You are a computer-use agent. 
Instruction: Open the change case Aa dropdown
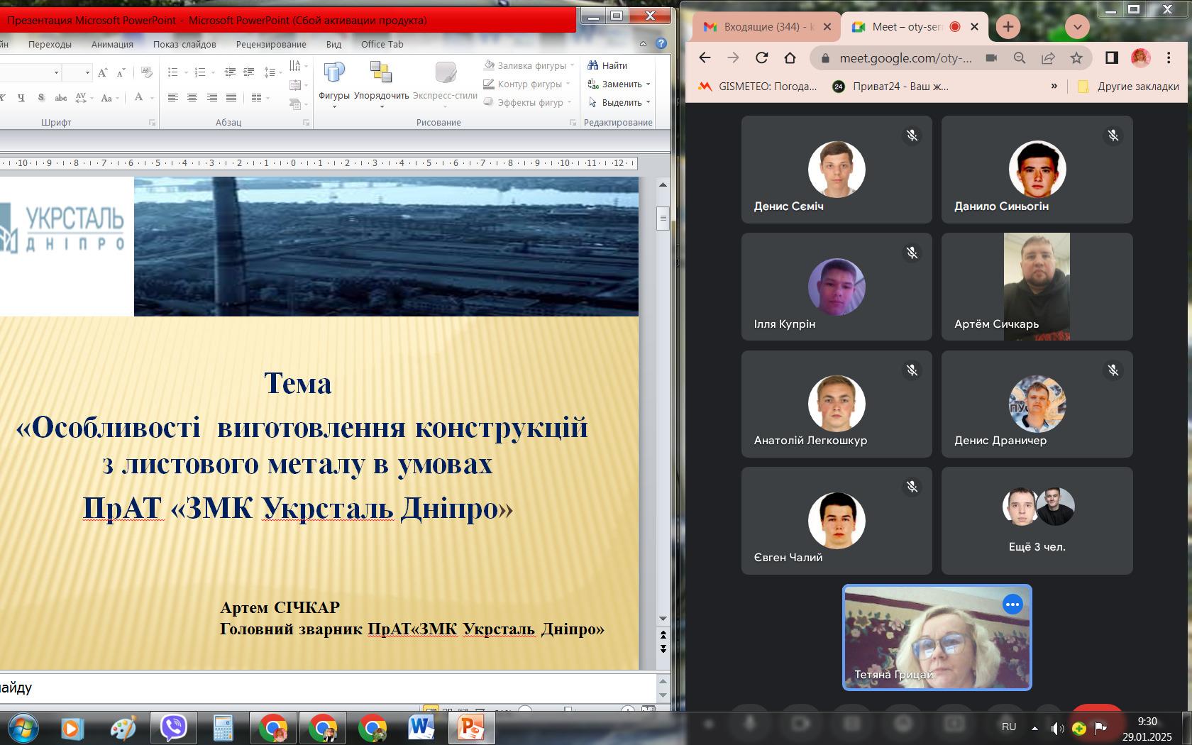[109, 98]
